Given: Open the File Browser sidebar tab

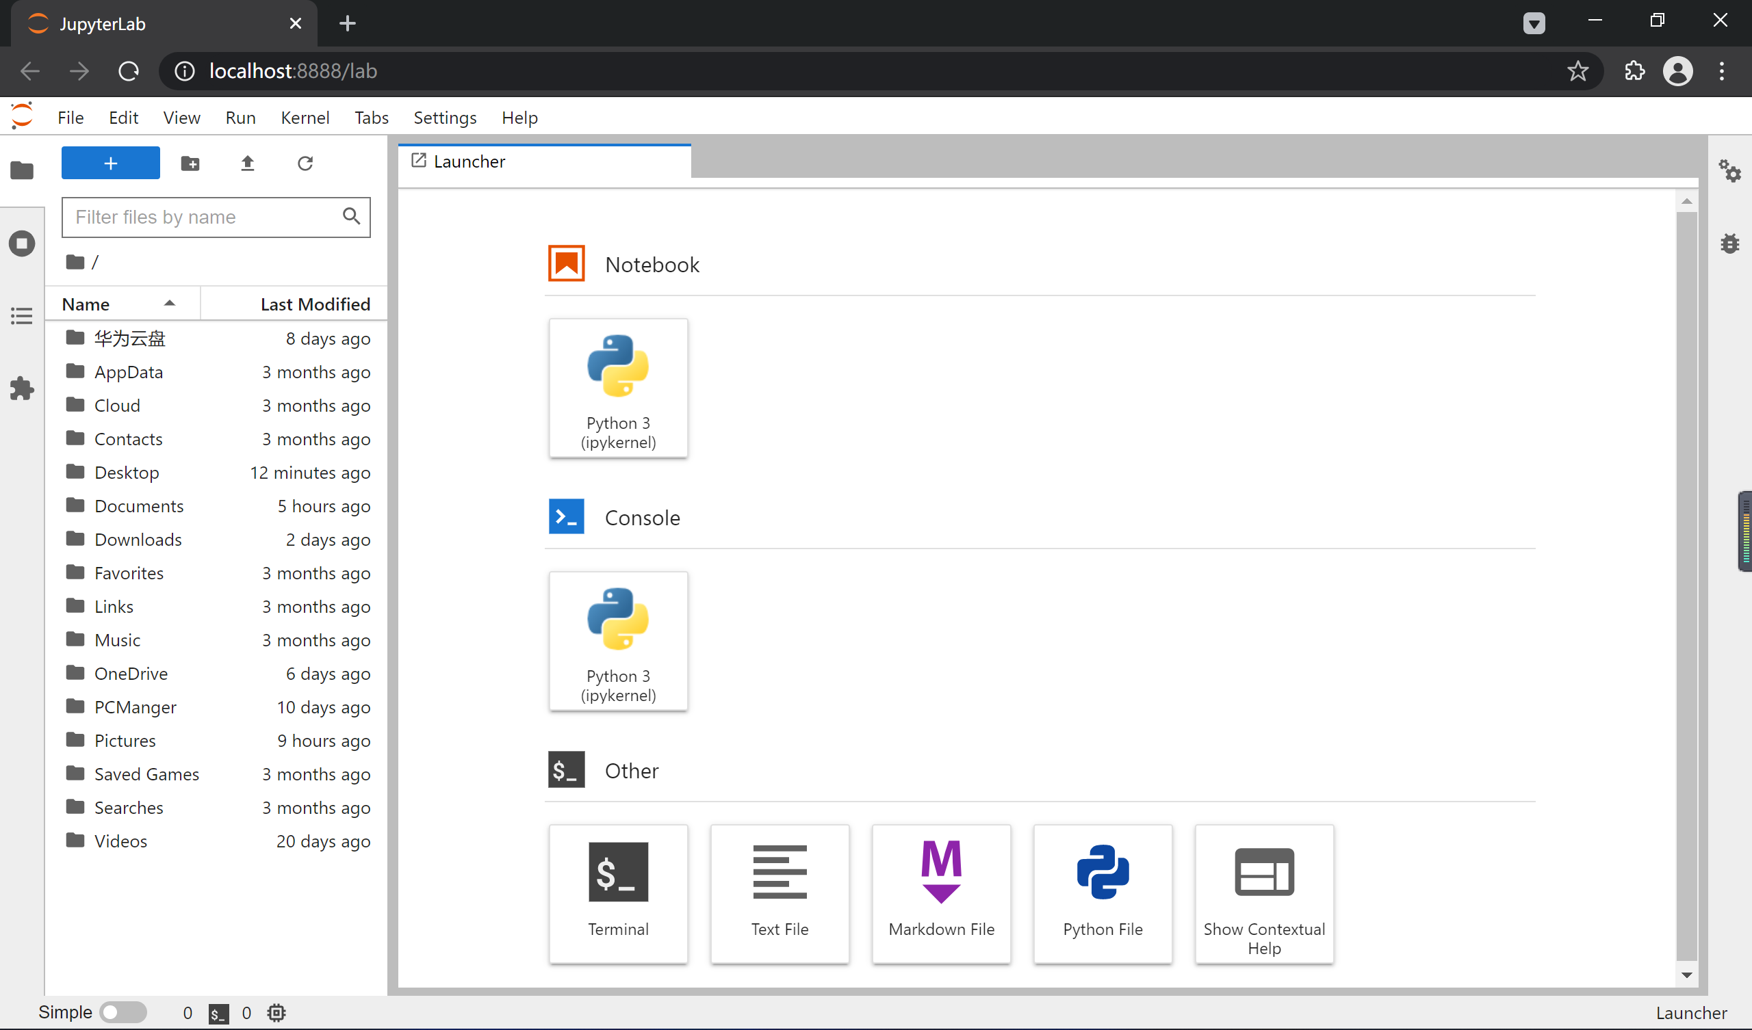Looking at the screenshot, I should click(x=21, y=170).
